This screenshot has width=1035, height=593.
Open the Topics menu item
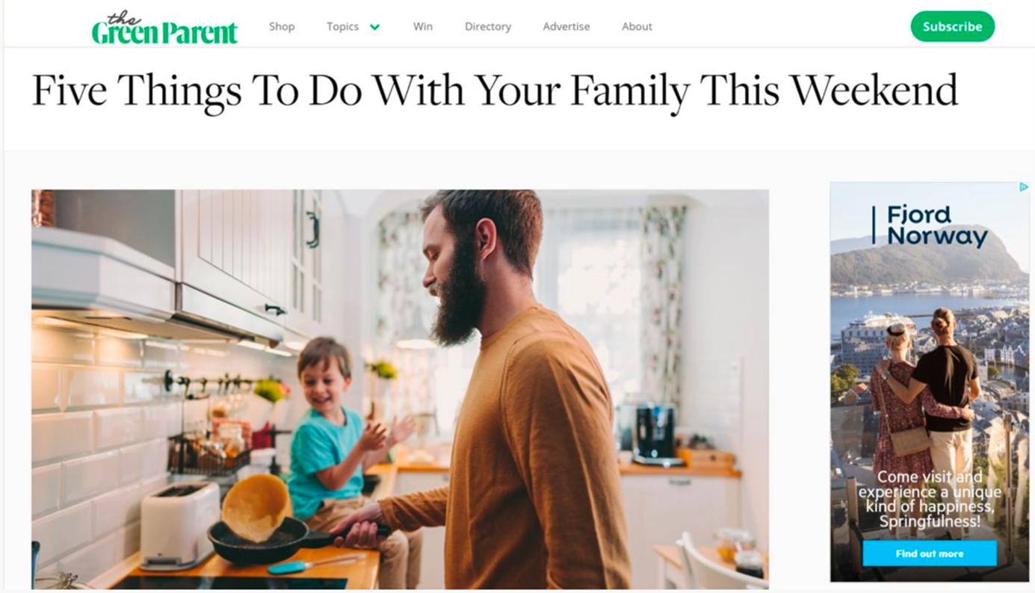tap(343, 26)
